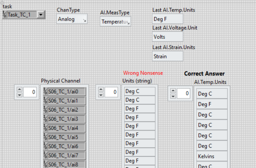Click the Physical Channel array index value
The width and height of the screenshot is (256, 168).
point(30,92)
